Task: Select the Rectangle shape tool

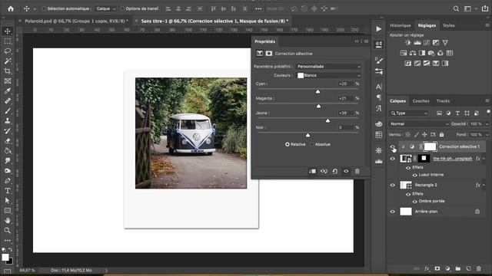Action: (8, 211)
